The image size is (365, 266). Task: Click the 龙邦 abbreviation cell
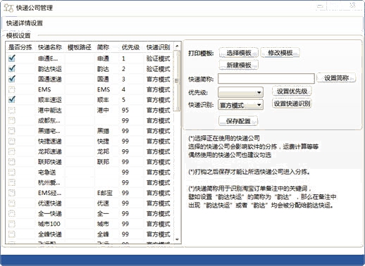coord(103,151)
